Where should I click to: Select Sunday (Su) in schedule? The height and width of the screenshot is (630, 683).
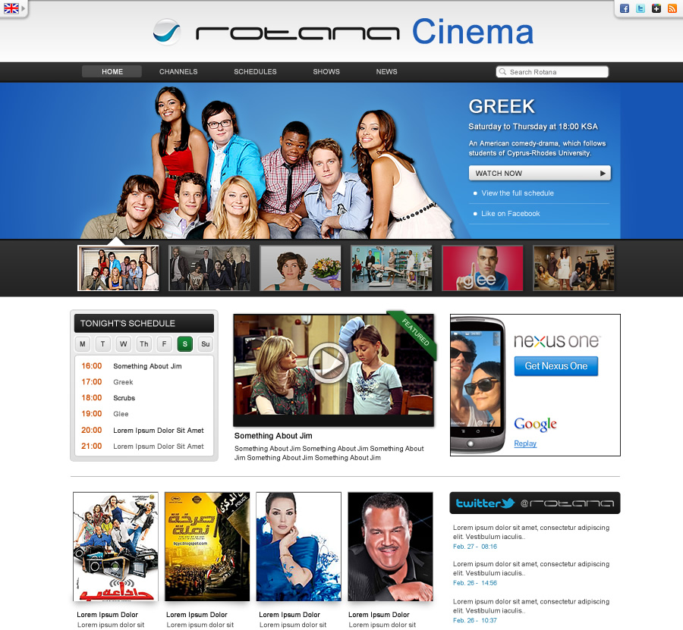coord(205,343)
